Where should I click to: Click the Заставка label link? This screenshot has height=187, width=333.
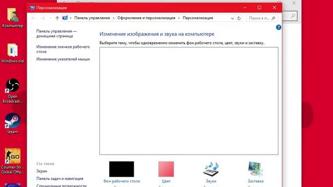pos(255,181)
